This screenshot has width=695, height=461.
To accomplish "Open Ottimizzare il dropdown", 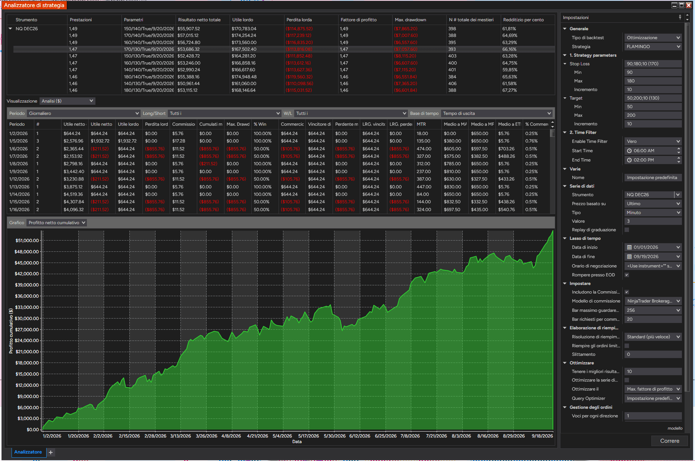I will [x=653, y=389].
